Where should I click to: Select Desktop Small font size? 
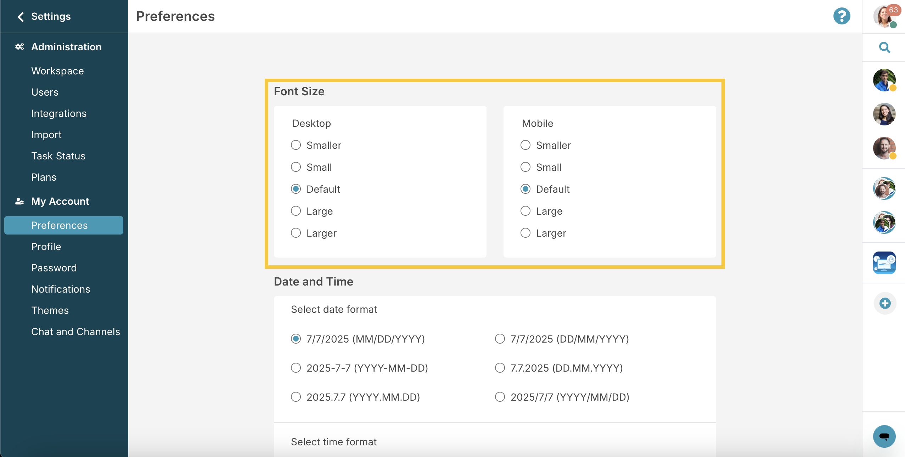click(296, 167)
